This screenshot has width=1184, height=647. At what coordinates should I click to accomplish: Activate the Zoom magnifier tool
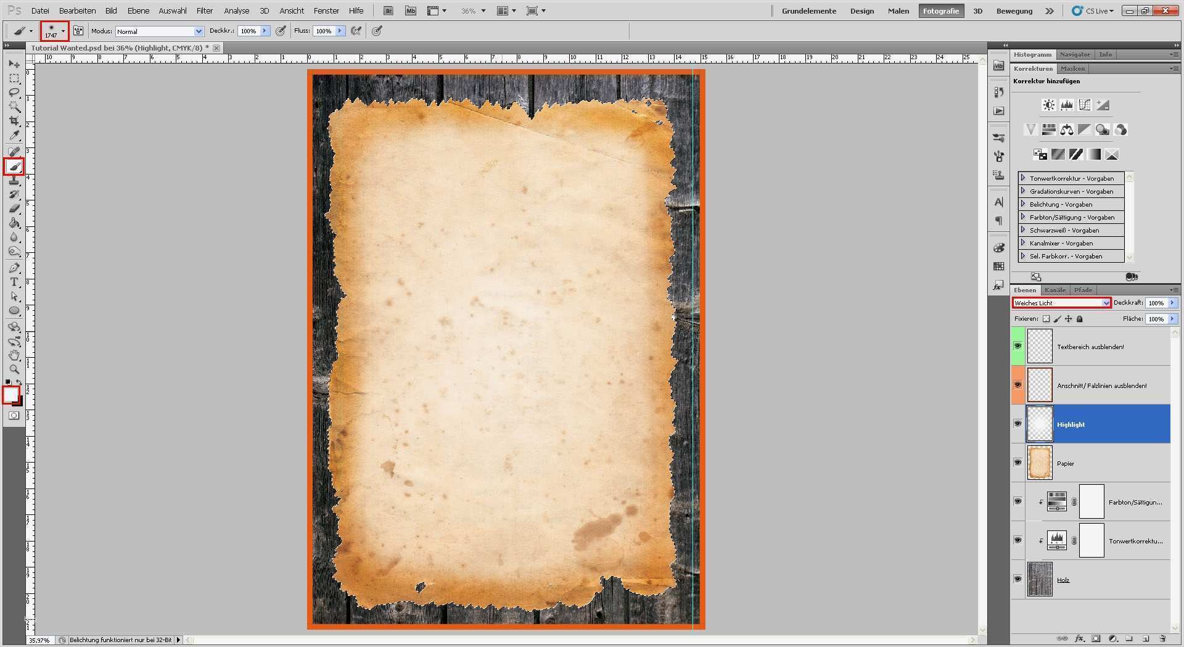point(14,369)
